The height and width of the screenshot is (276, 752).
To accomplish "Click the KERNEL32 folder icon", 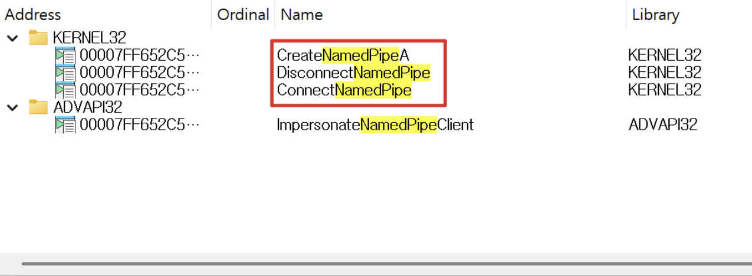I will pyautogui.click(x=38, y=38).
